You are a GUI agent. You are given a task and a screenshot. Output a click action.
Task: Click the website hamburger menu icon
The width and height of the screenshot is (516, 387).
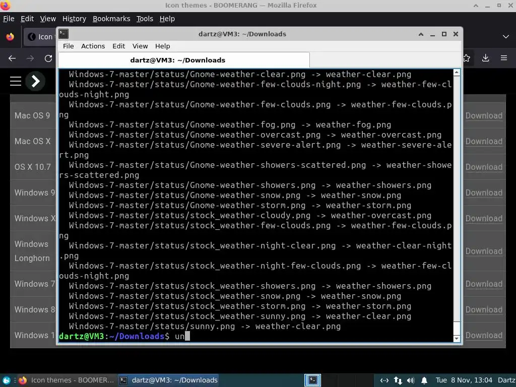[16, 81]
